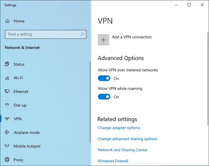The image size is (209, 166).
Task: Click the Proxy globe icon
Action: [7, 160]
